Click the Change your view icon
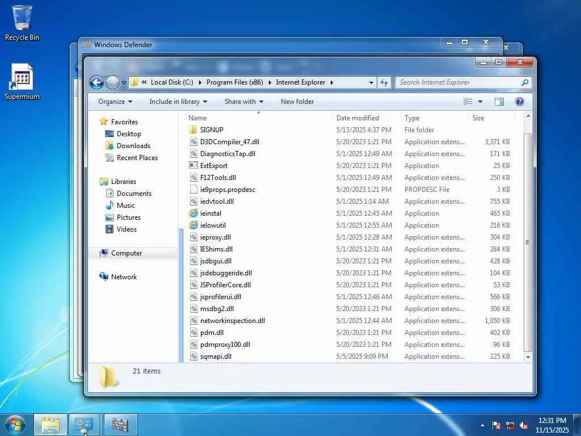 [468, 102]
